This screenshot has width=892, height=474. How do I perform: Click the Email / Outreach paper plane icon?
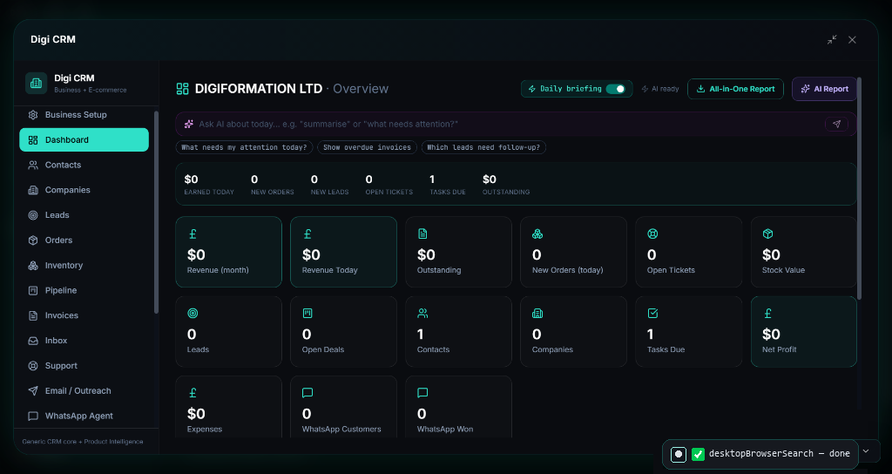33,391
